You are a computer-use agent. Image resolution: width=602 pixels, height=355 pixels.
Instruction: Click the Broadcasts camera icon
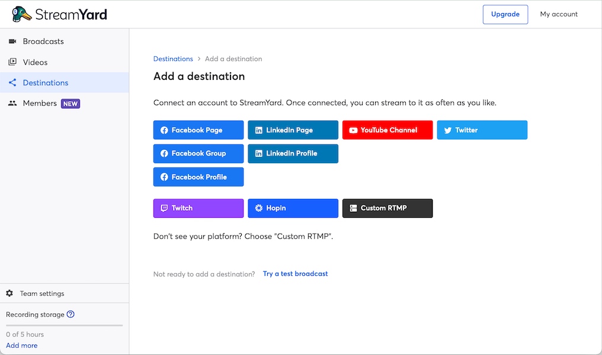point(12,41)
